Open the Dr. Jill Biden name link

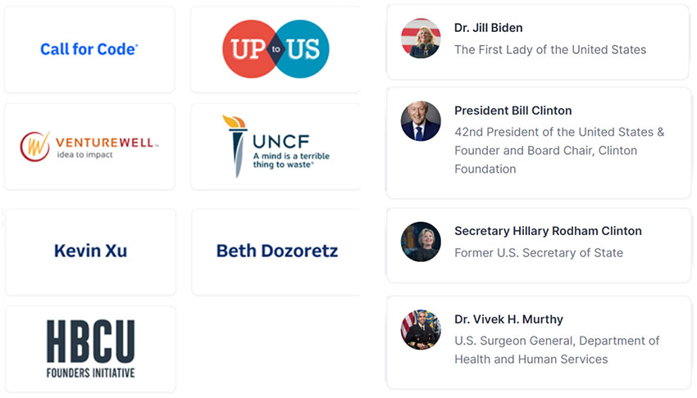489,28
